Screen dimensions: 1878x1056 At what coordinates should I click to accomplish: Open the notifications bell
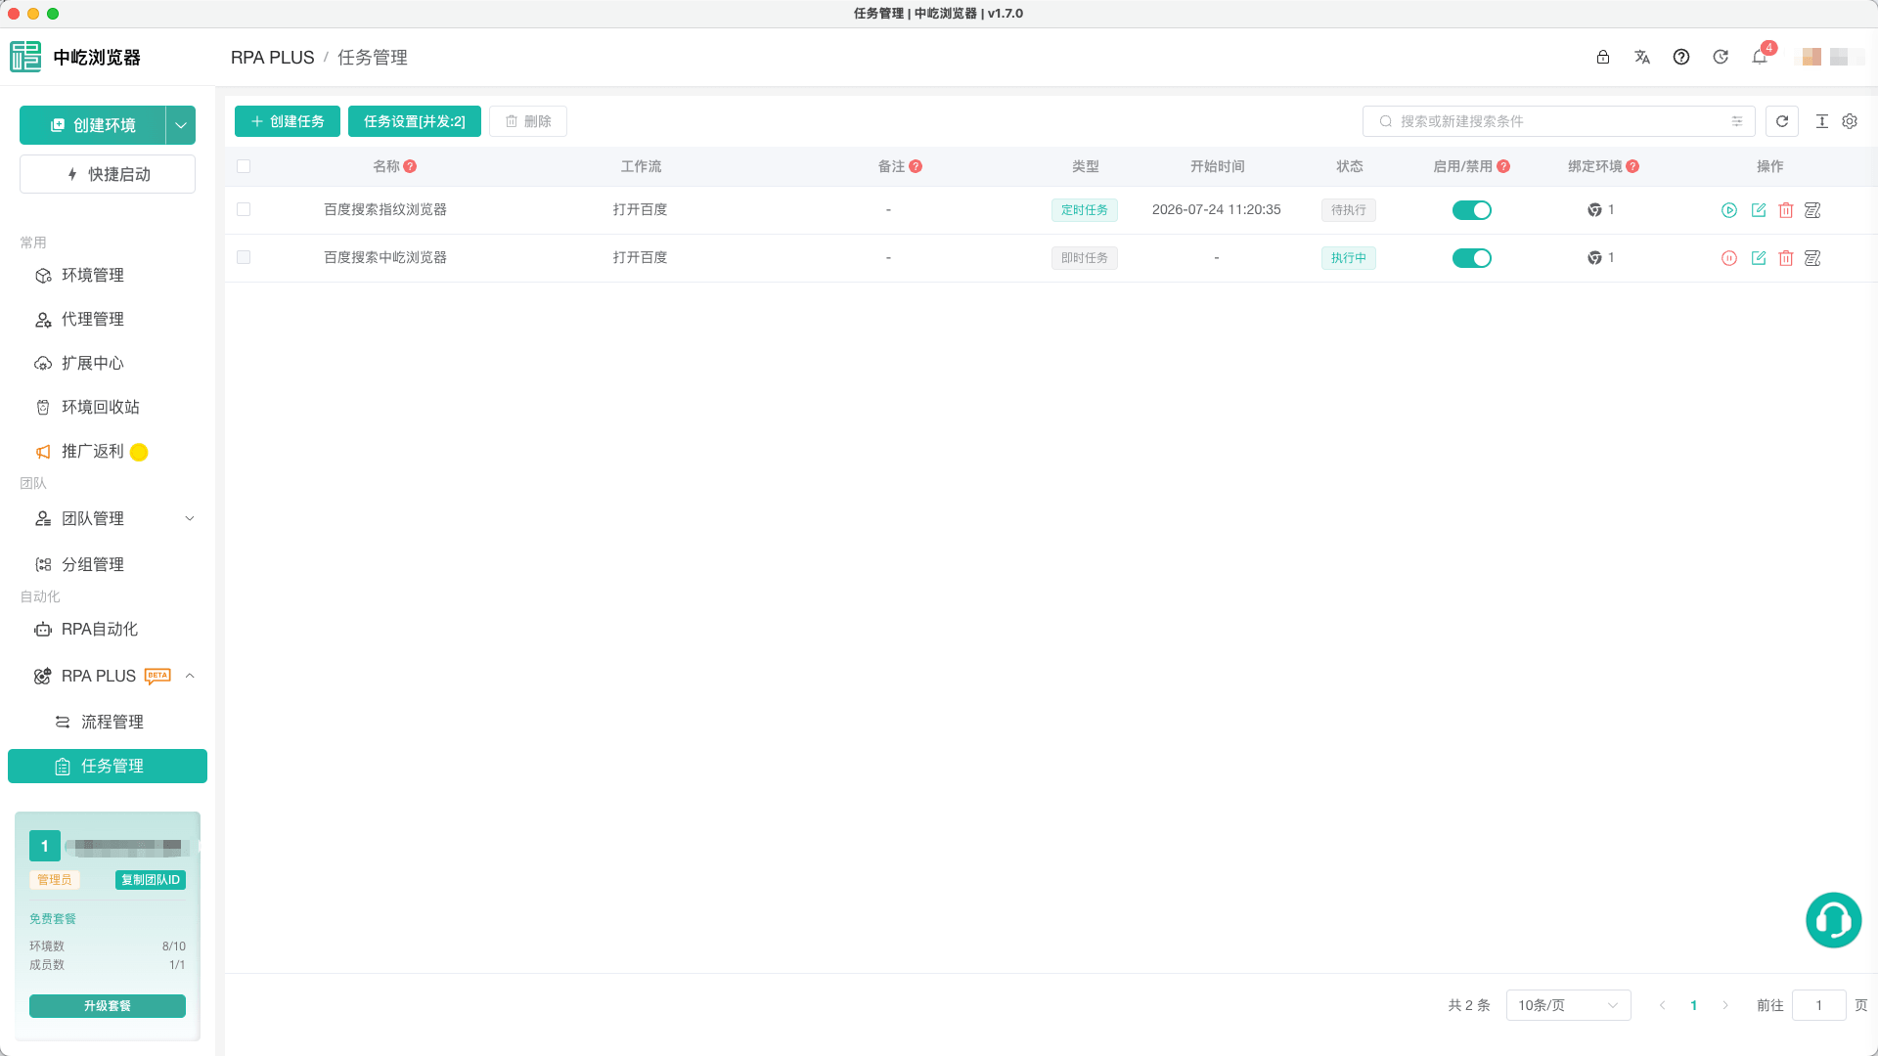pyautogui.click(x=1760, y=57)
